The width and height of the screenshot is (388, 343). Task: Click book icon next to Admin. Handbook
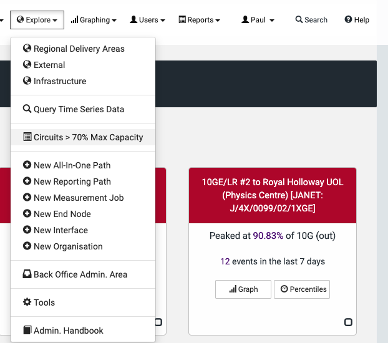click(27, 330)
